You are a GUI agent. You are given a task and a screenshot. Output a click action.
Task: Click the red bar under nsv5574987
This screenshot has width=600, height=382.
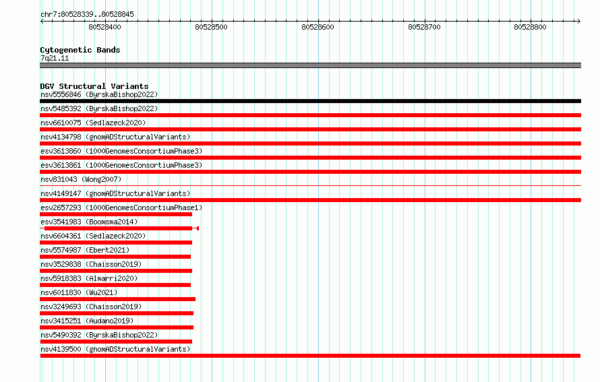pyautogui.click(x=115, y=257)
